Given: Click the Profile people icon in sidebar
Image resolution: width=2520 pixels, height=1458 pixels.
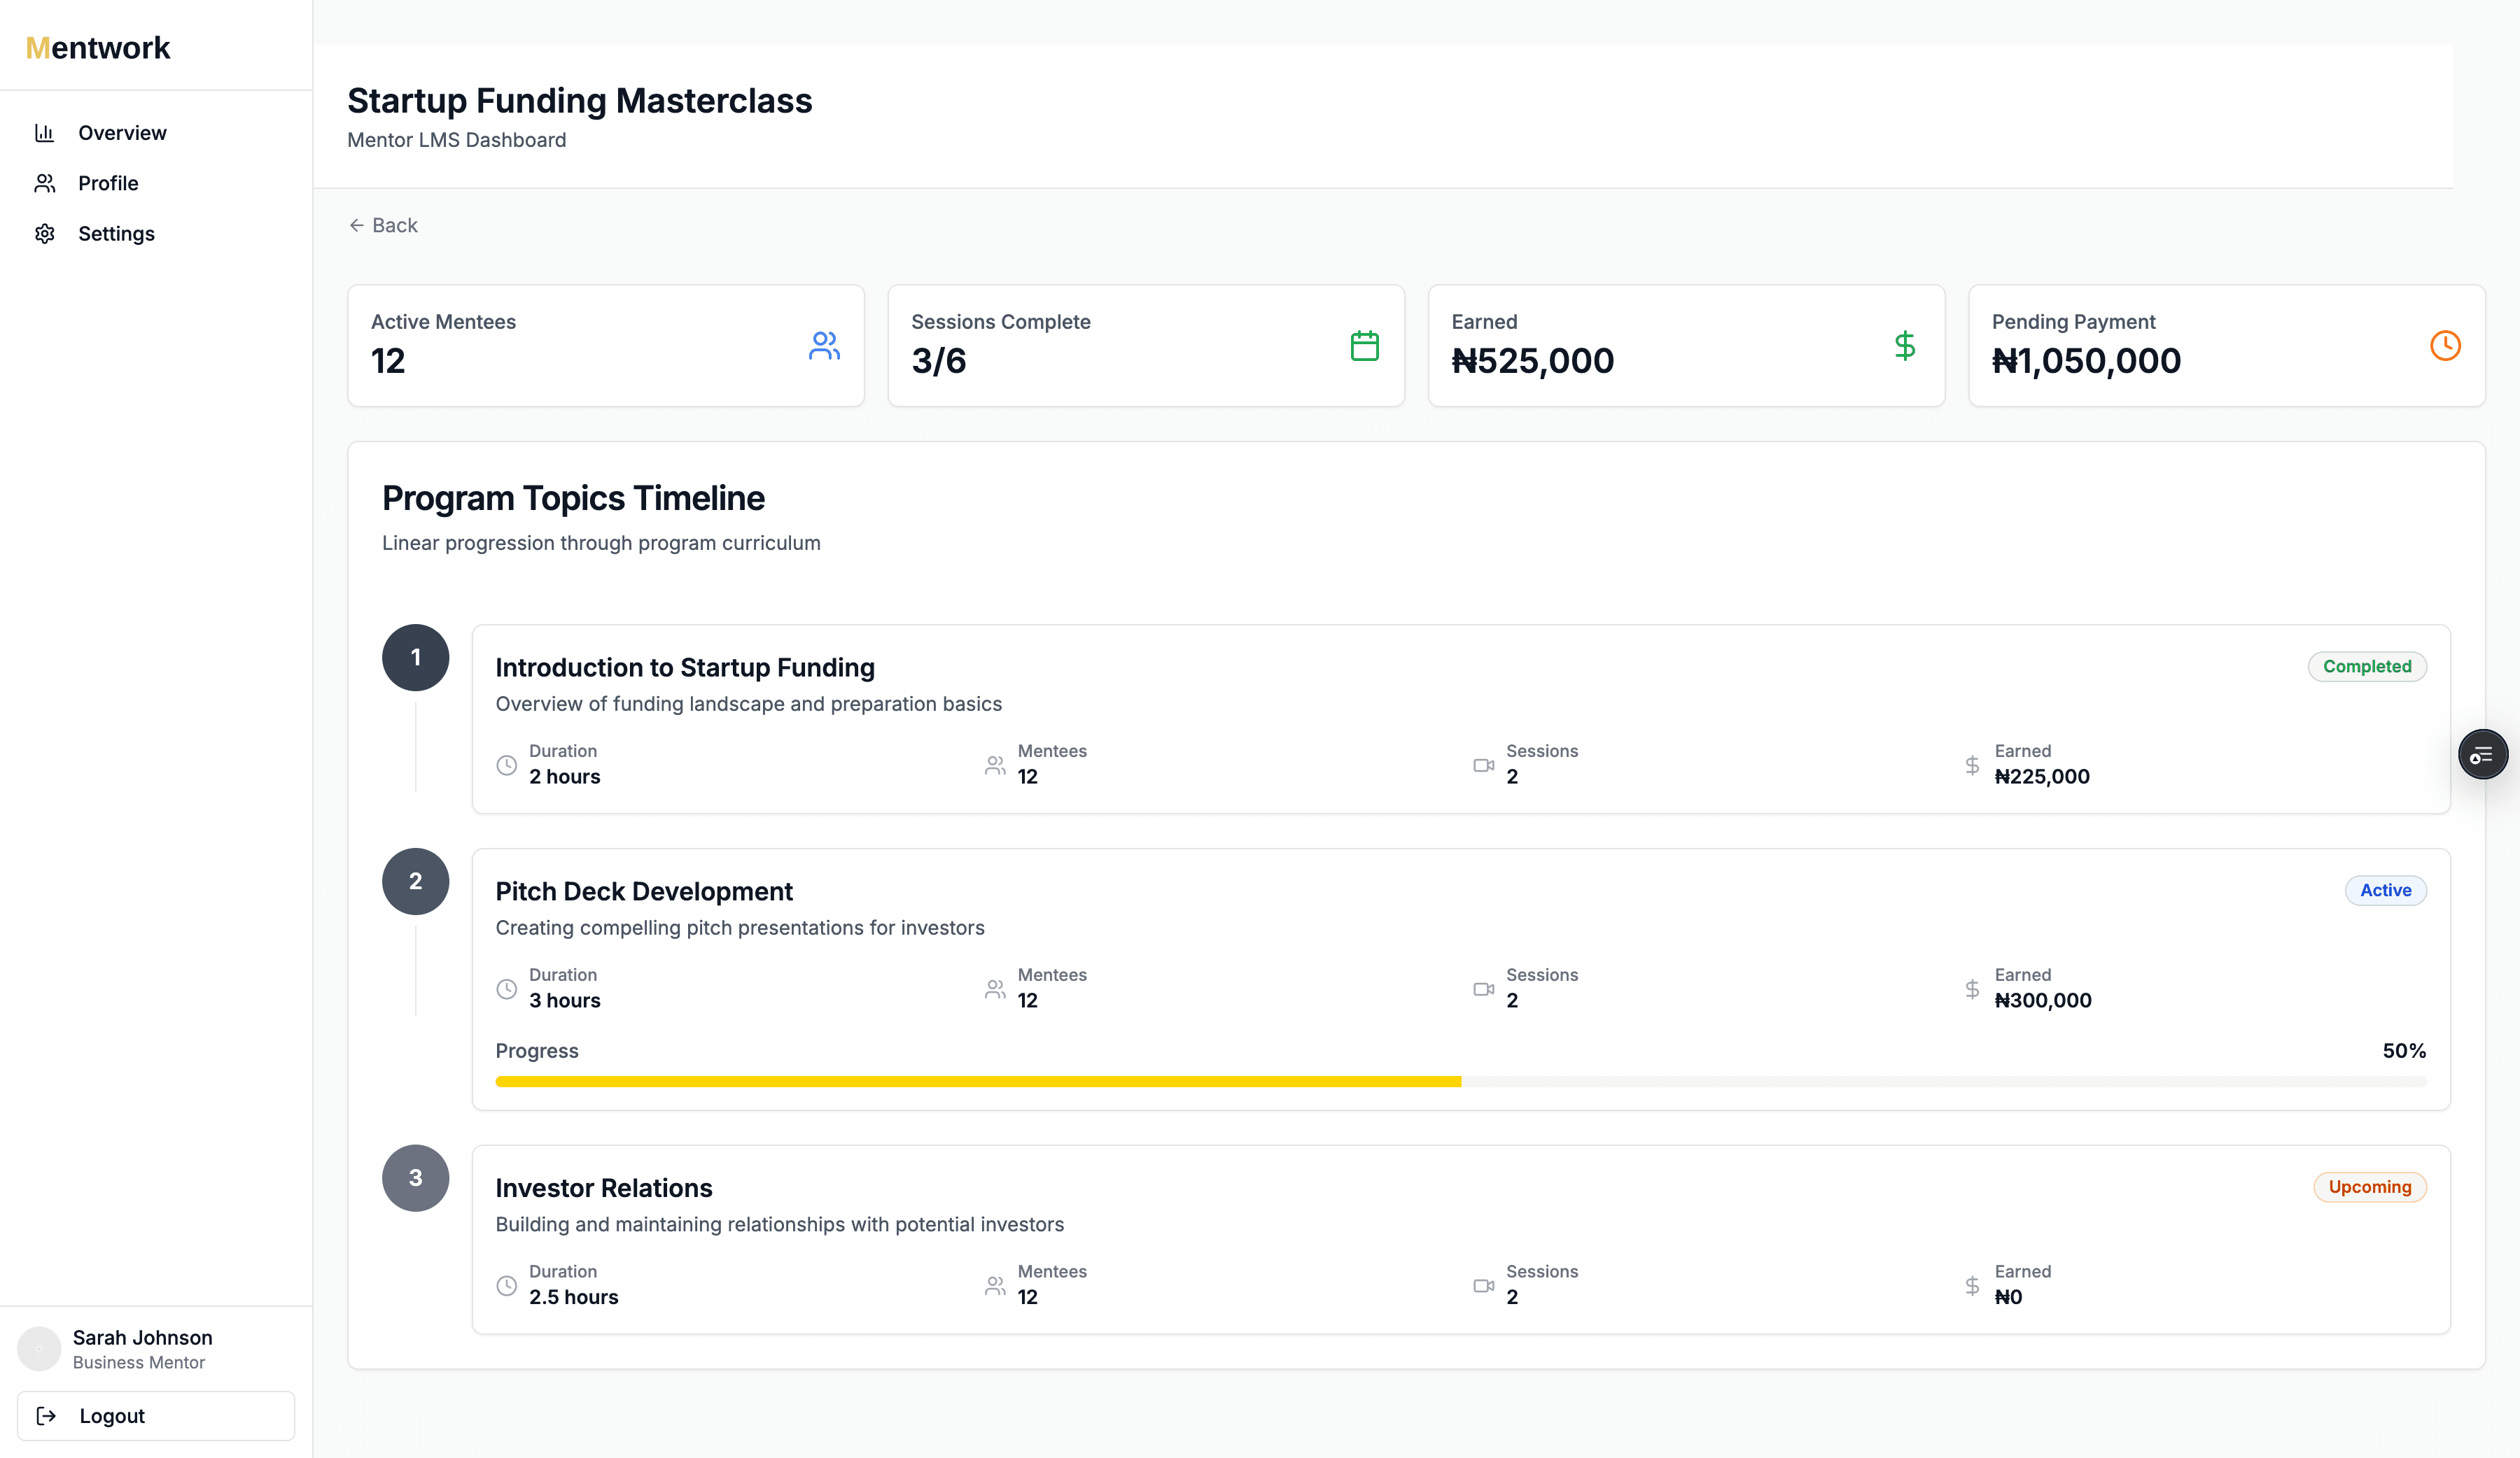Looking at the screenshot, I should coord(45,182).
